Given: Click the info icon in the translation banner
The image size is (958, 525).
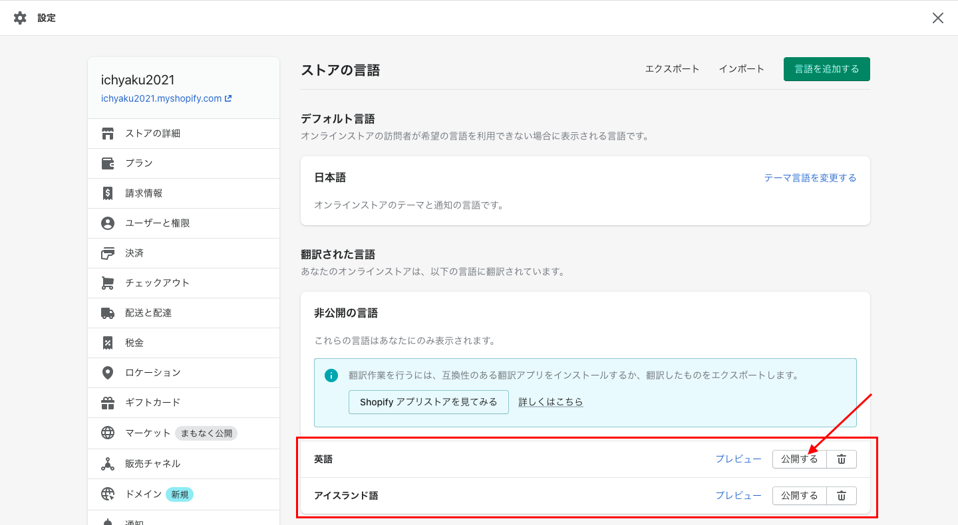Looking at the screenshot, I should click(331, 375).
